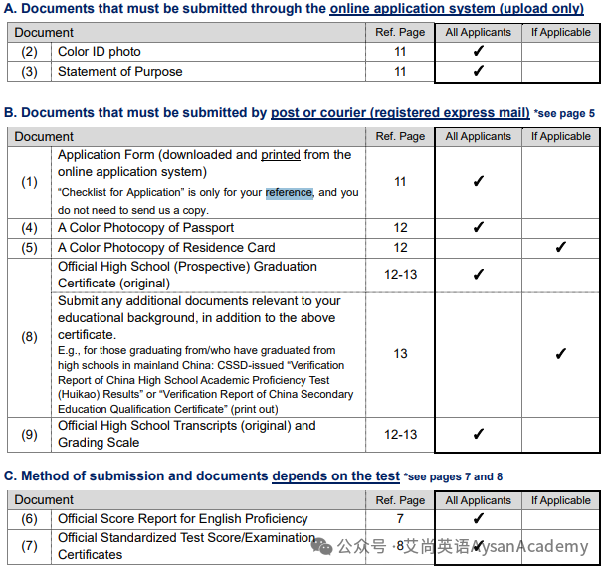Click the If Applicable checkmark for additional documents
Image resolution: width=606 pixels, height=570 pixels.
coord(561,353)
